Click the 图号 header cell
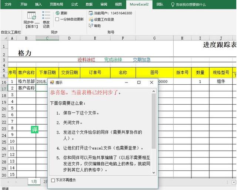 pos(154,72)
